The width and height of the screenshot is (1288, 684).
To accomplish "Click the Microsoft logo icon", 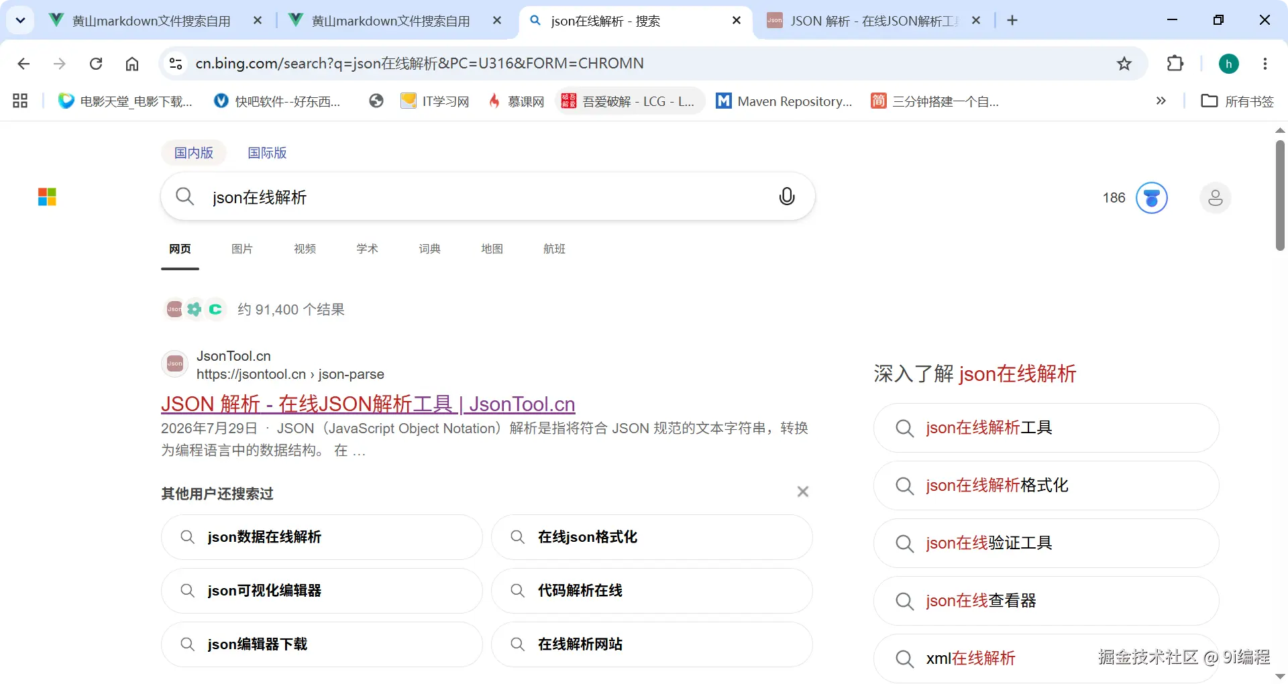I will click(x=47, y=197).
